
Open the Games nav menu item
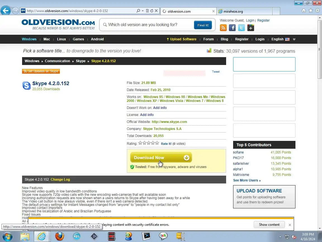point(78,39)
